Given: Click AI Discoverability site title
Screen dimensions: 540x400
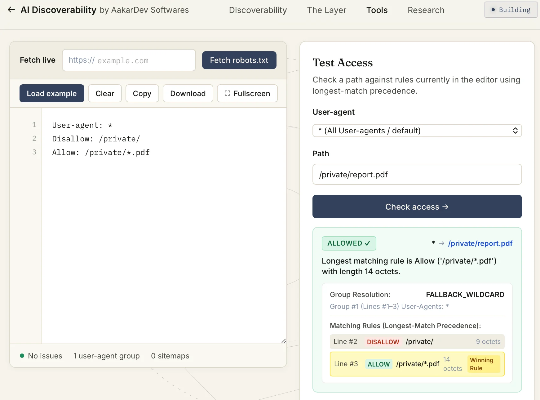Looking at the screenshot, I should (x=58, y=10).
